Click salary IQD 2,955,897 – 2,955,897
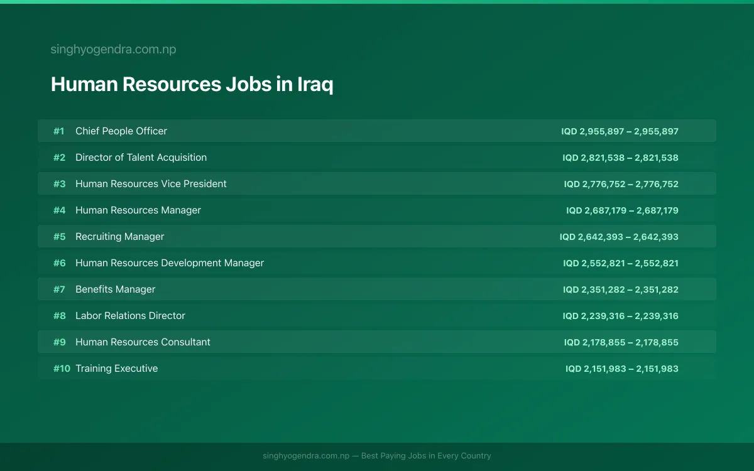 click(x=620, y=131)
